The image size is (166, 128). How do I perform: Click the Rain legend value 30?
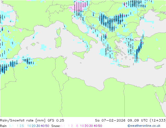(38, 126)
